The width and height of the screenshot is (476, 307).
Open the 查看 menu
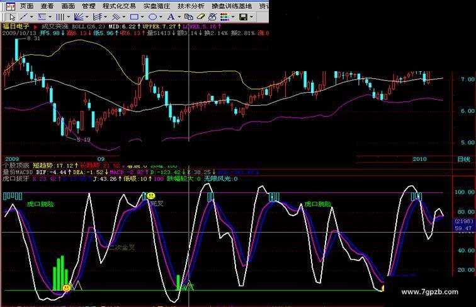pos(47,6)
